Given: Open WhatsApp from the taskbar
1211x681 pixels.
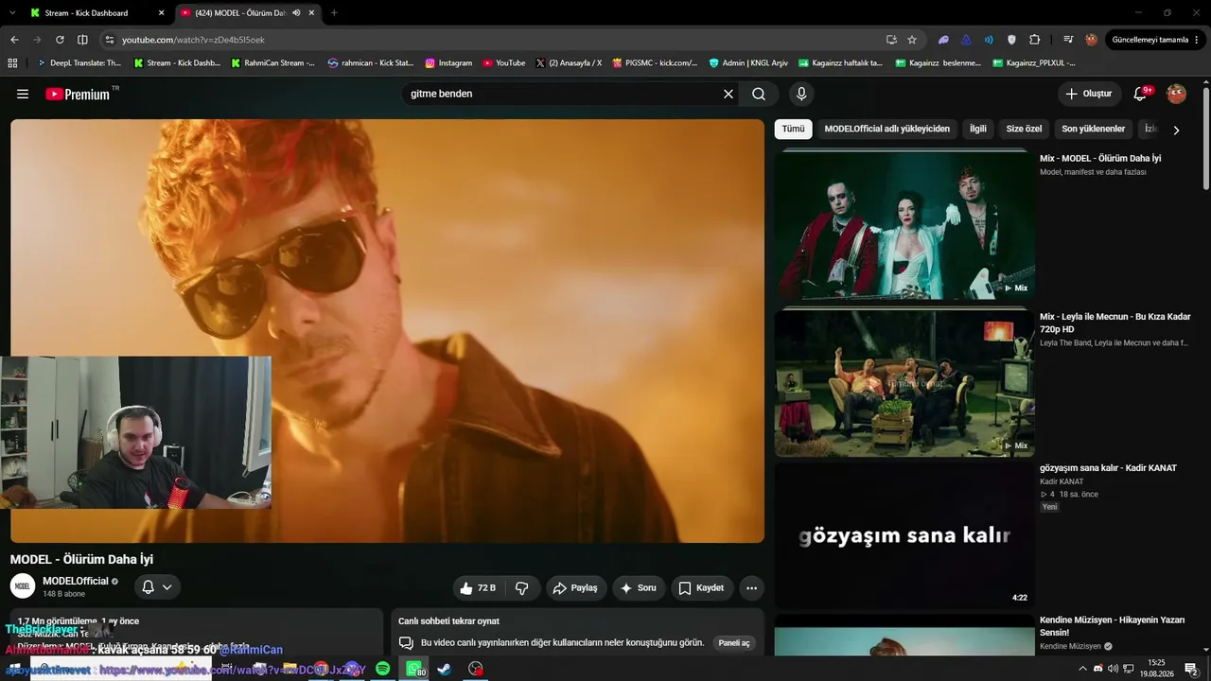Looking at the screenshot, I should [414, 669].
